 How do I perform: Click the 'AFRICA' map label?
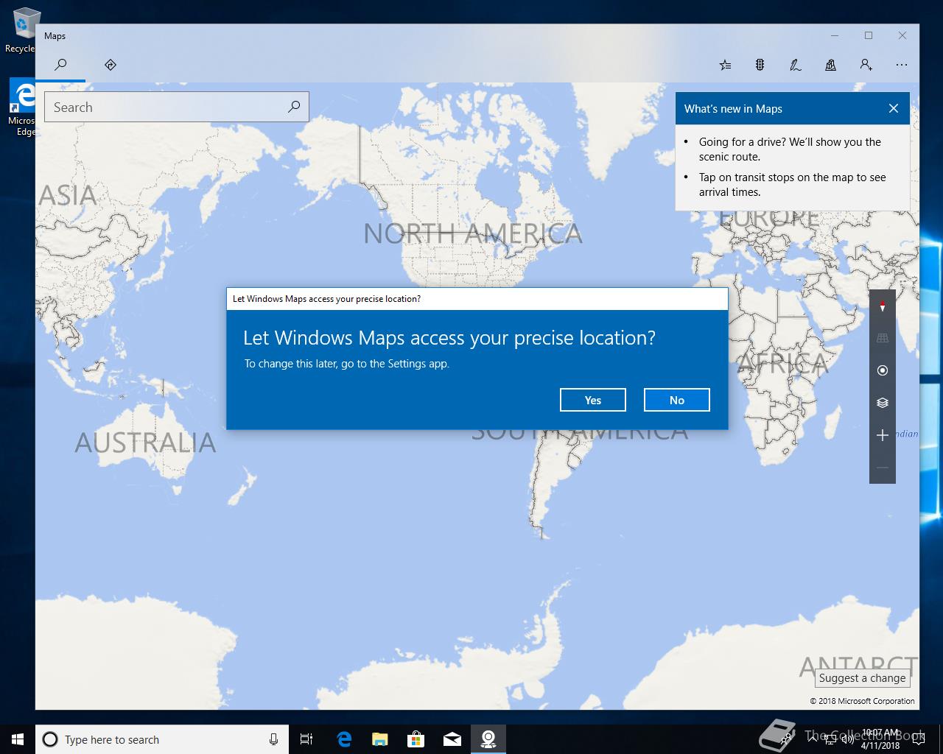[782, 362]
